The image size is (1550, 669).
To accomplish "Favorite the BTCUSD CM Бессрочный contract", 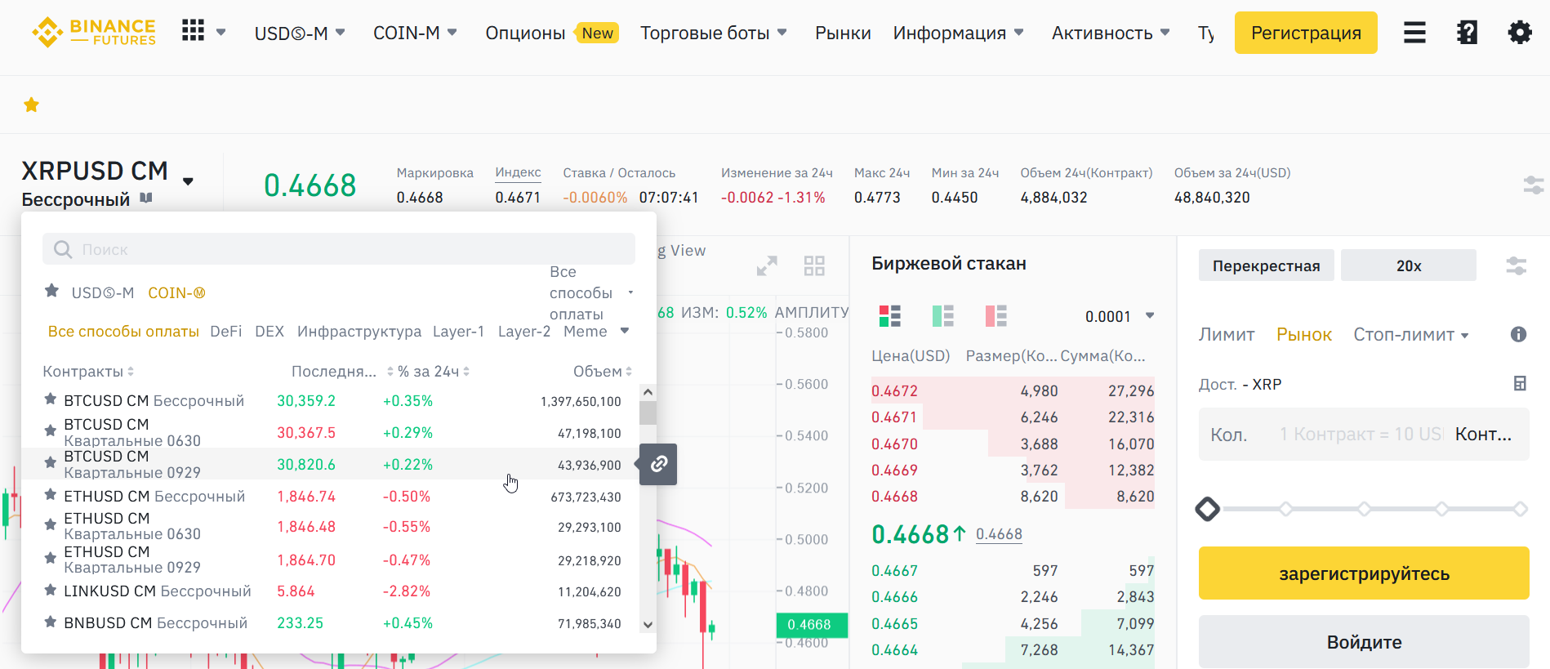I will click(x=51, y=399).
